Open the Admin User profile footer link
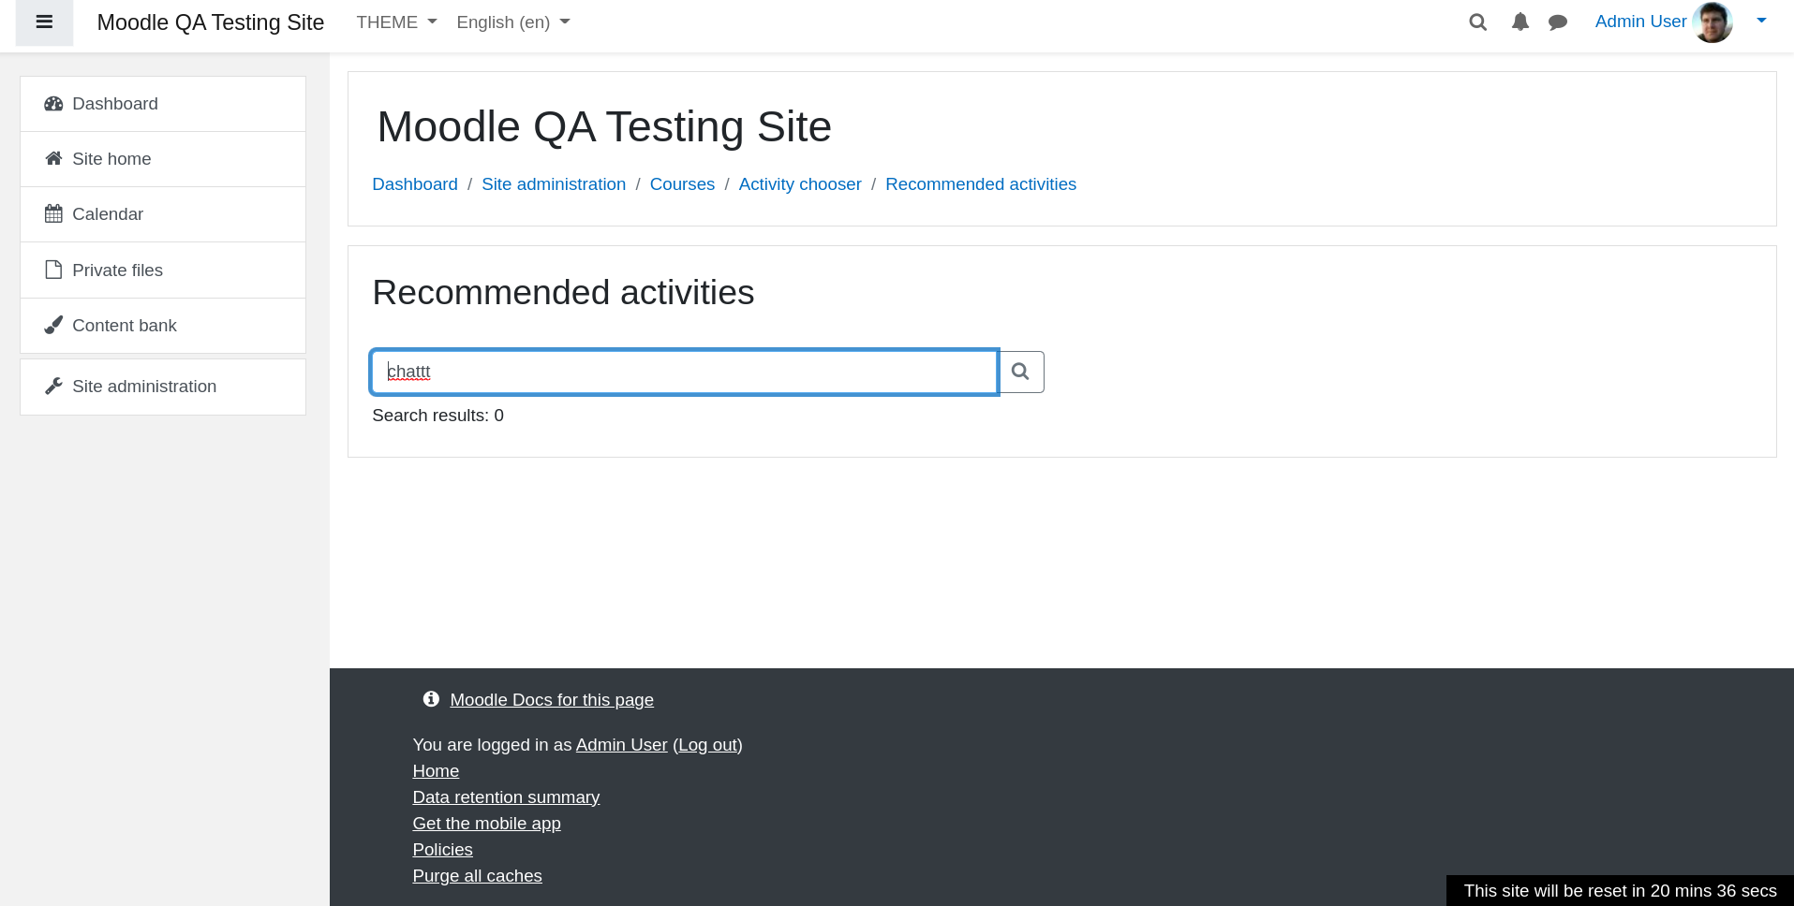Screen dimensions: 1794x906 621,745
